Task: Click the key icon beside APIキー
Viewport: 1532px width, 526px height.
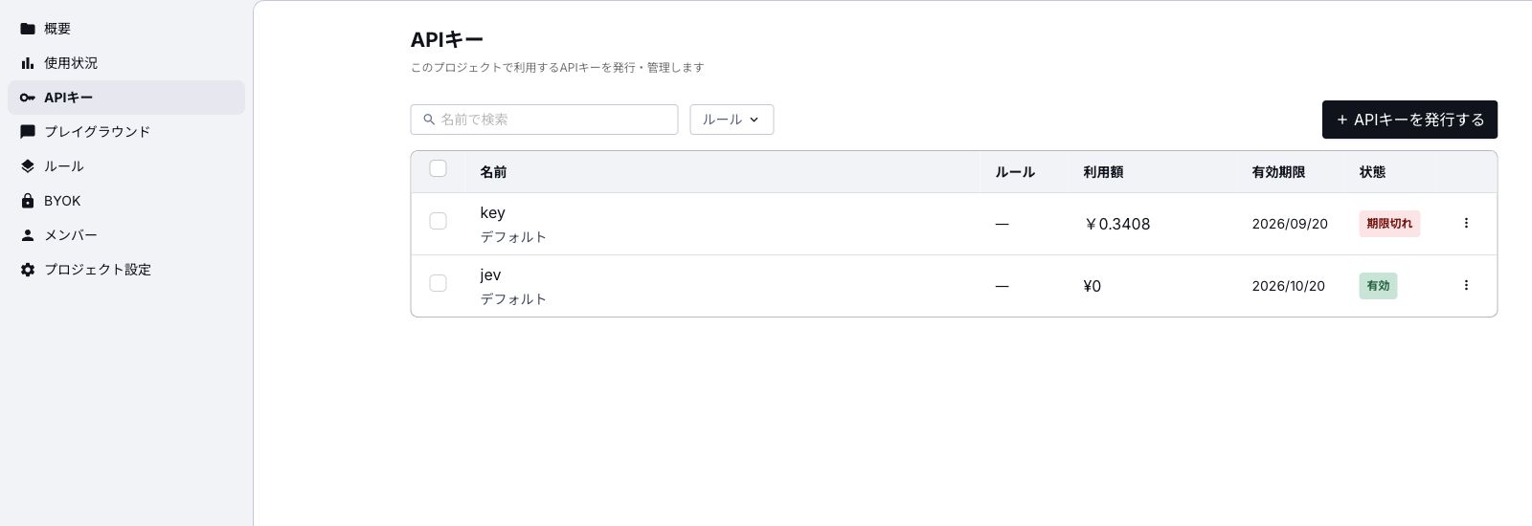Action: pyautogui.click(x=28, y=98)
